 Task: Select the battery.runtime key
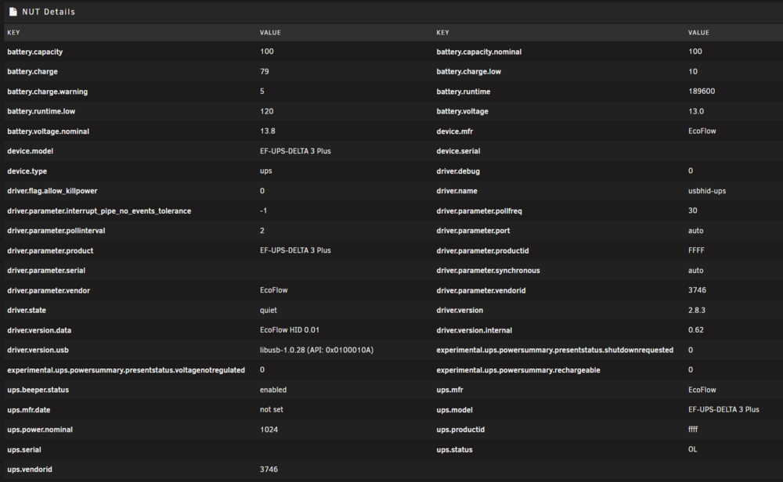(x=464, y=92)
